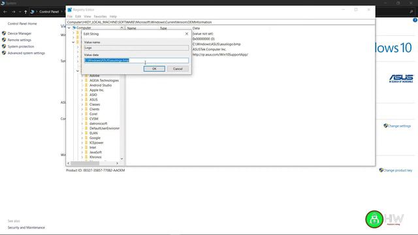Select the Khronos registry key
The height and width of the screenshot is (235, 418).
(x=95, y=157)
